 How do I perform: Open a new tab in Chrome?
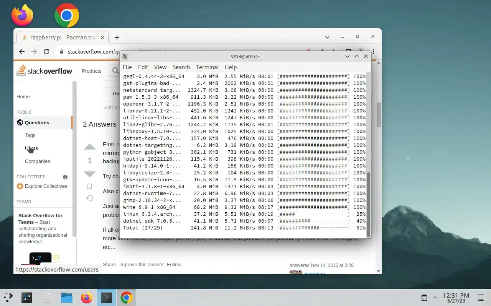(x=117, y=37)
